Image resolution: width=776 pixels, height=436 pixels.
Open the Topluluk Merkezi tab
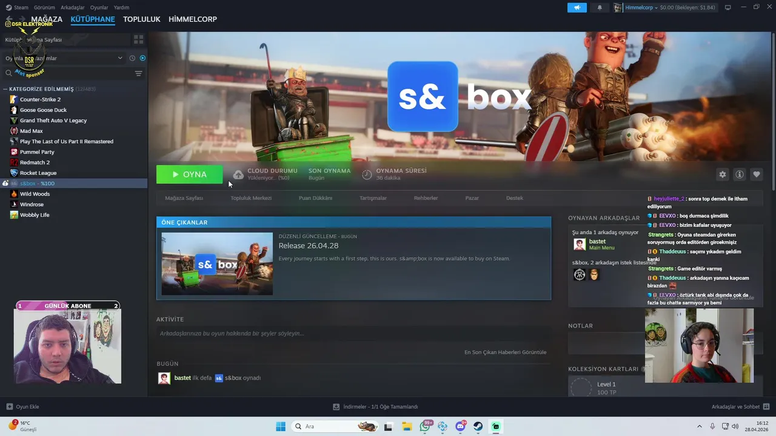[251, 198]
